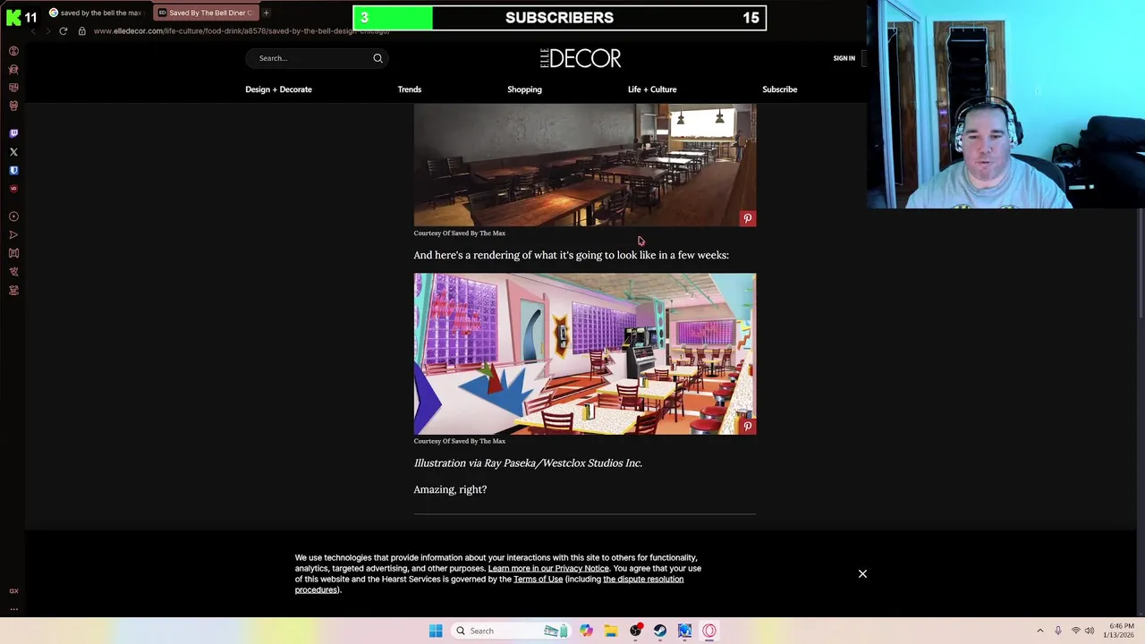Click the ELLE DECOR logo
1145x644 pixels.
(x=581, y=58)
